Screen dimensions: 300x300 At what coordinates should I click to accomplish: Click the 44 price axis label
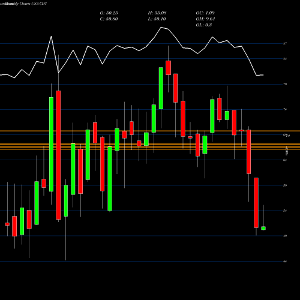coord(285,262)
